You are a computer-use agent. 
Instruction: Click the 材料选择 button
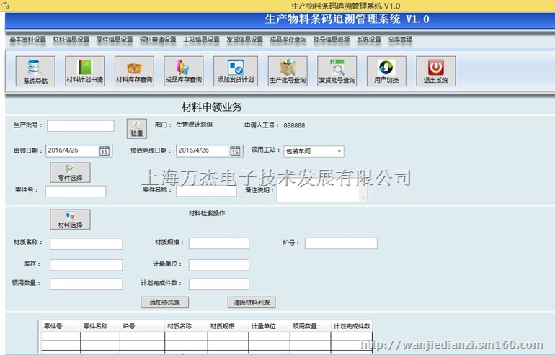tap(70, 219)
